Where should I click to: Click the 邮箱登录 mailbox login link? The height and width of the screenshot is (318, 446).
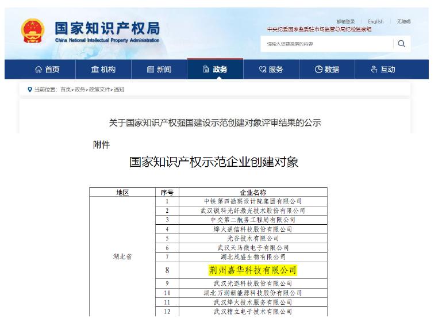[345, 22]
